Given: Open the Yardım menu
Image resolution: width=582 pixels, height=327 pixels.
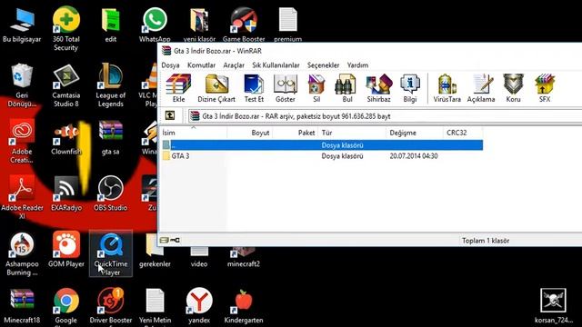Looking at the screenshot, I should tap(357, 65).
